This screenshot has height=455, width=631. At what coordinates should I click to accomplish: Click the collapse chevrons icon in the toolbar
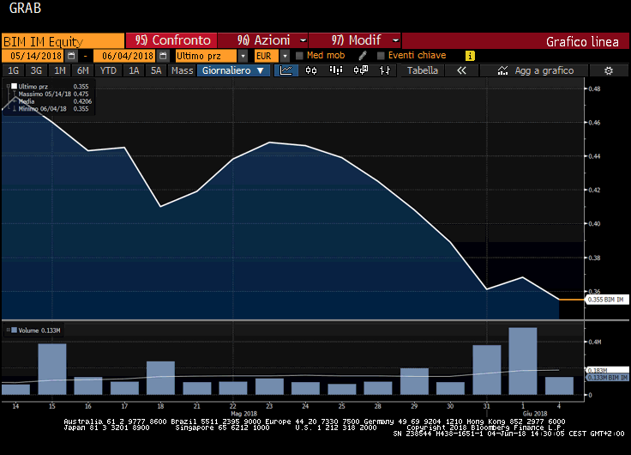coord(462,70)
